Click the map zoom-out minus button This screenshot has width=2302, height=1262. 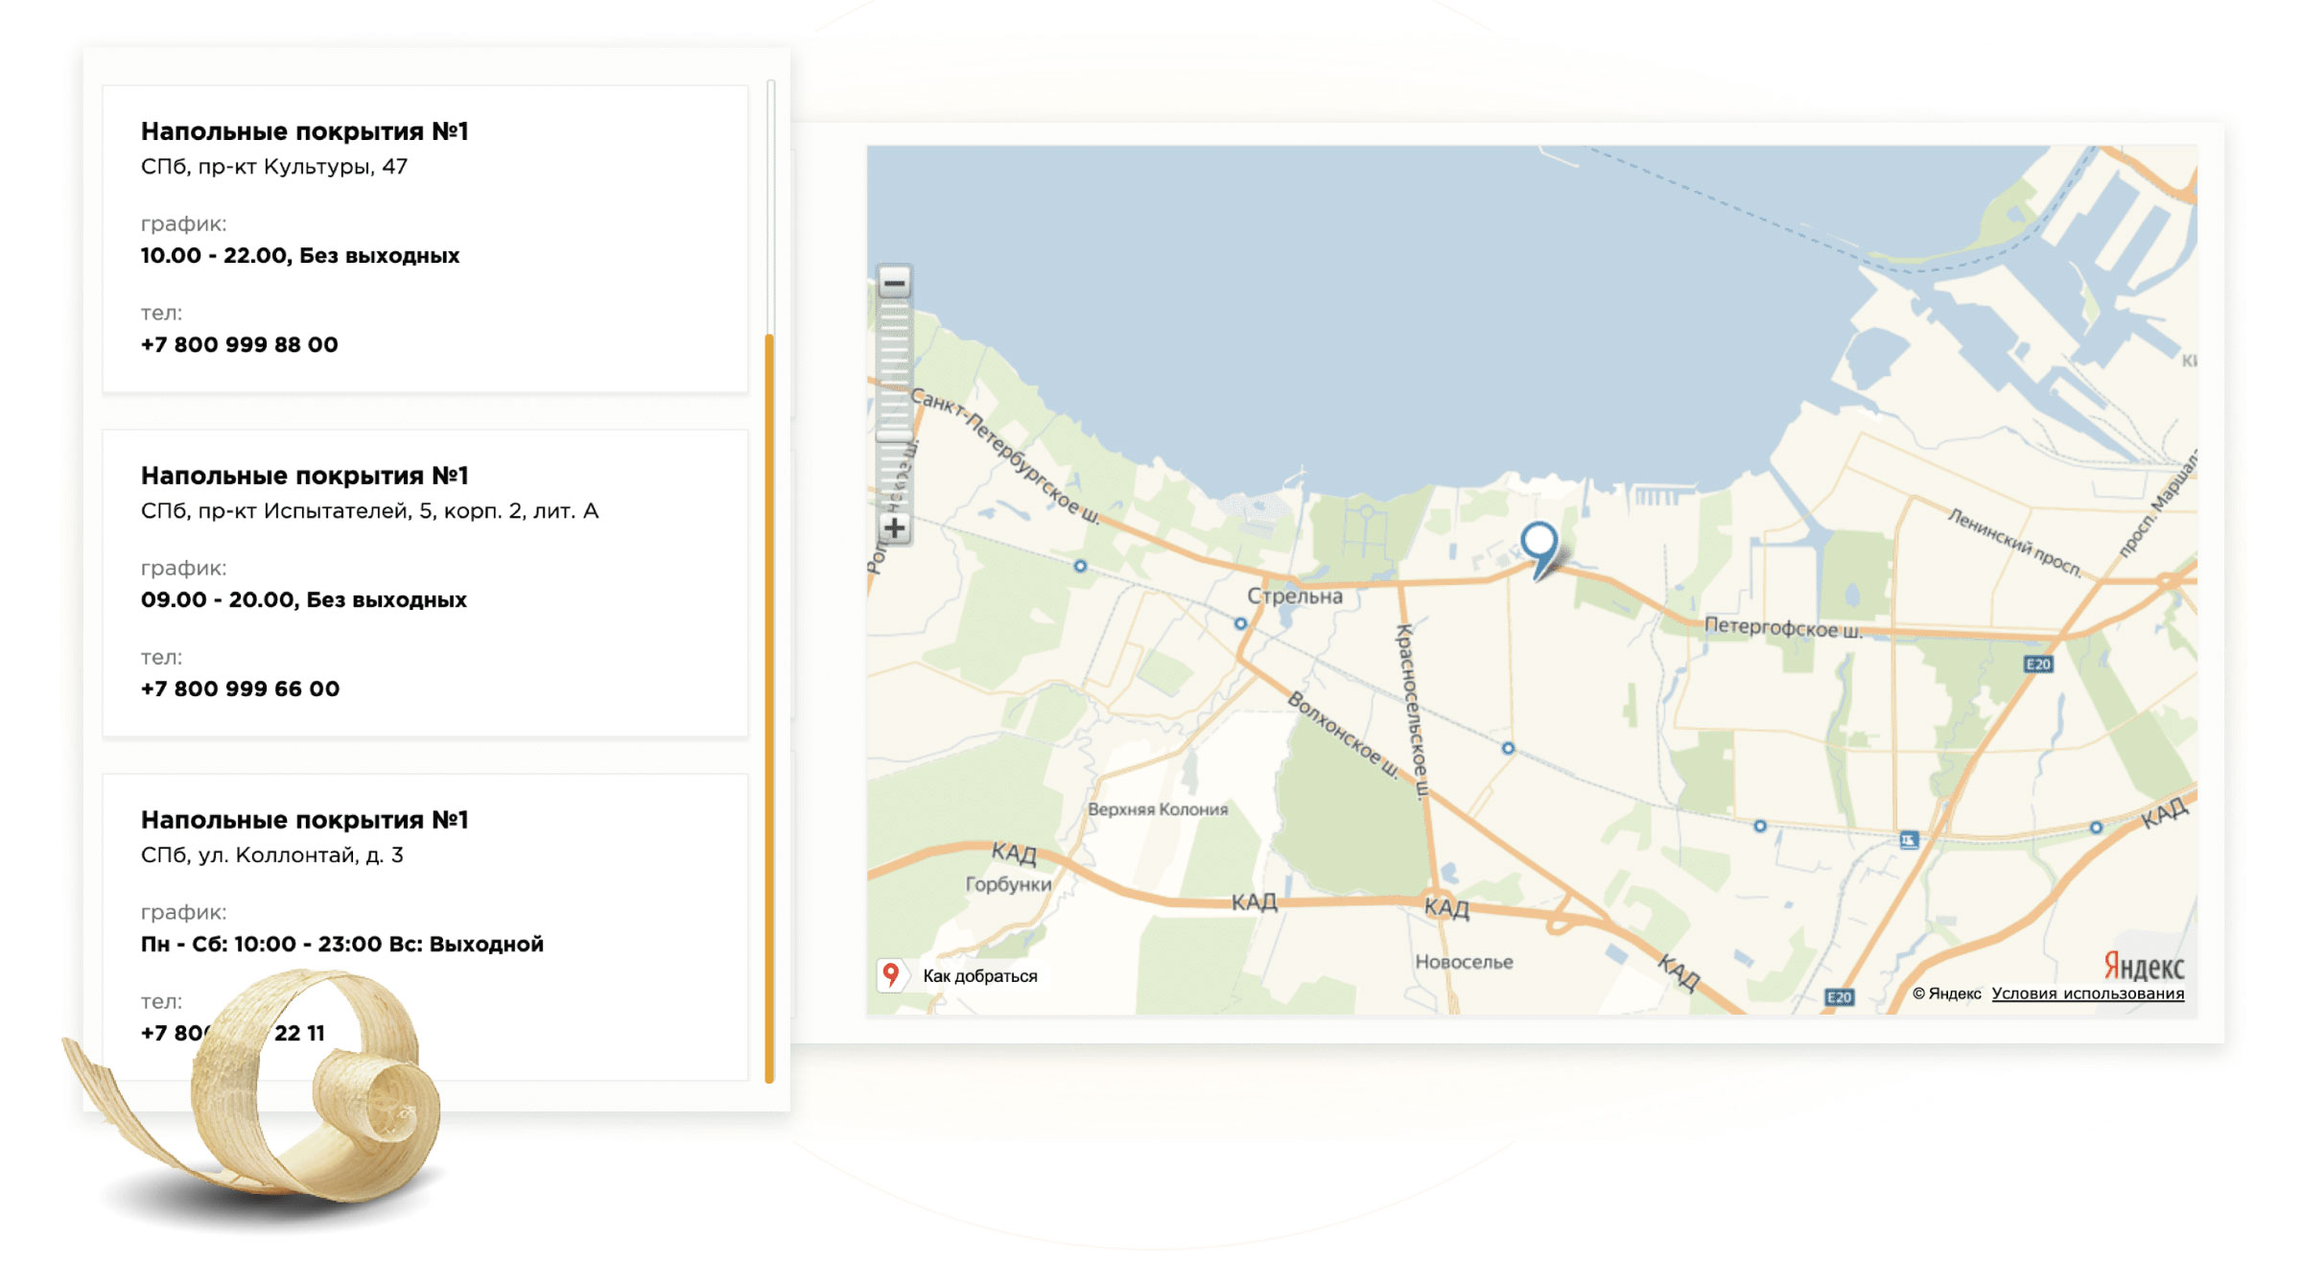[x=894, y=283]
